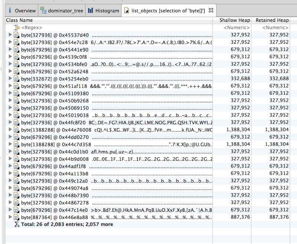The width and height of the screenshot is (297, 244).
Task: Click the list_objects tab page icon
Action: pyautogui.click(x=127, y=11)
